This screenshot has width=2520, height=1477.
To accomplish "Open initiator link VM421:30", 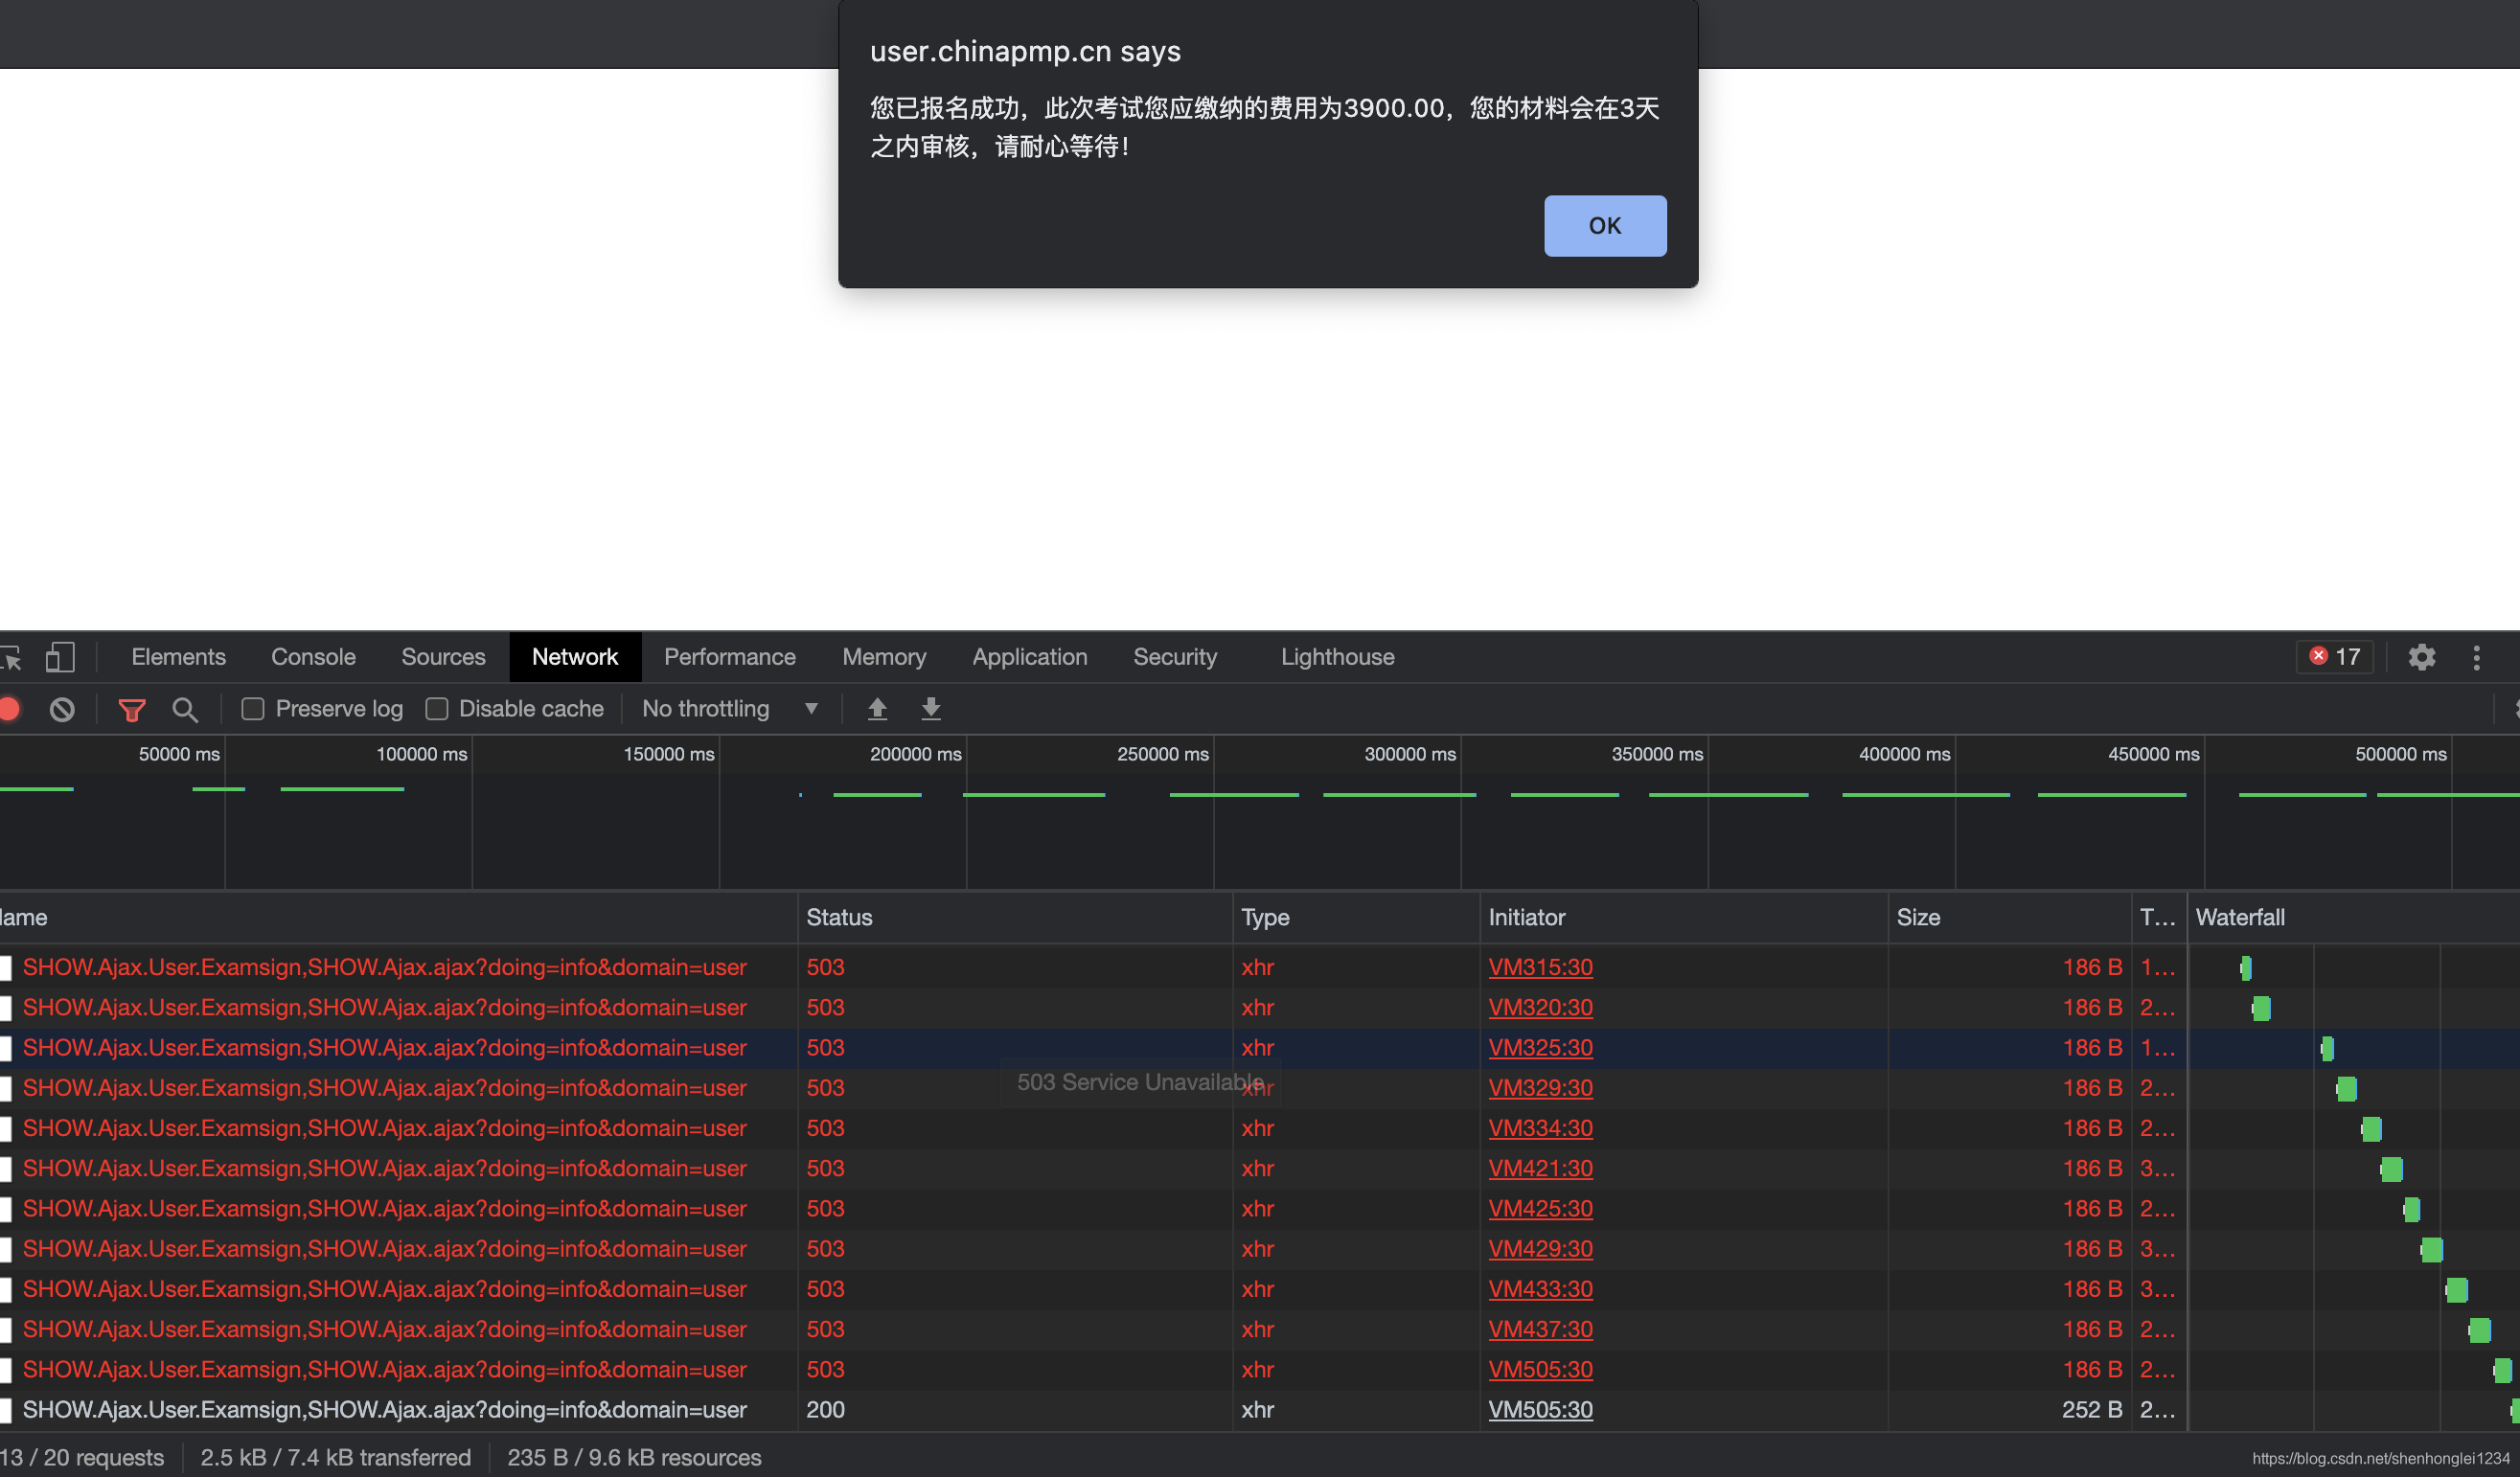I will (1540, 1169).
